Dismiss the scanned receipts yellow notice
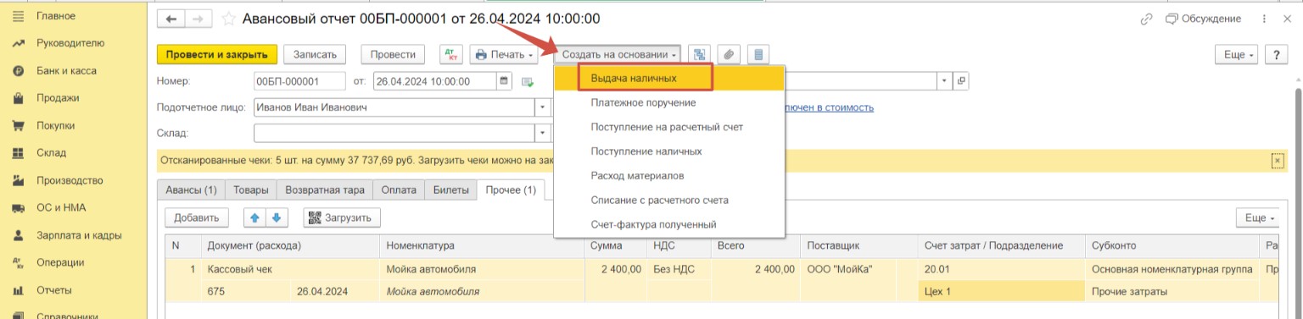1303x319 pixels. 1278,160
